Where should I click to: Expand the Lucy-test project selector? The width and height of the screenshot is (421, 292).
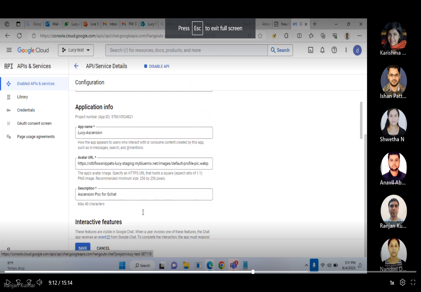76,50
